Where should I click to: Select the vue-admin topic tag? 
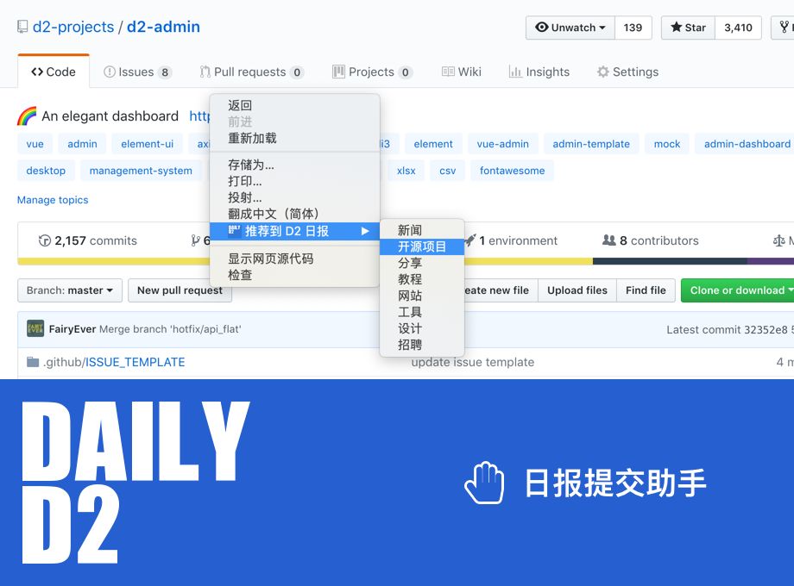503,144
